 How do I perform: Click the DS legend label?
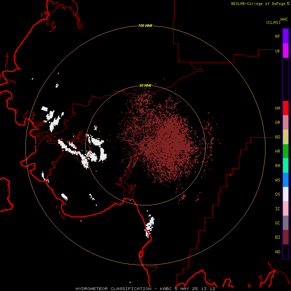[277, 194]
